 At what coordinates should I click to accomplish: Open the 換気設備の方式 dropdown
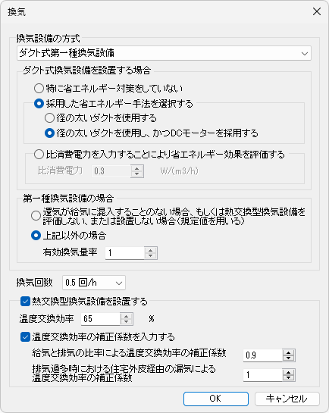tap(164, 53)
